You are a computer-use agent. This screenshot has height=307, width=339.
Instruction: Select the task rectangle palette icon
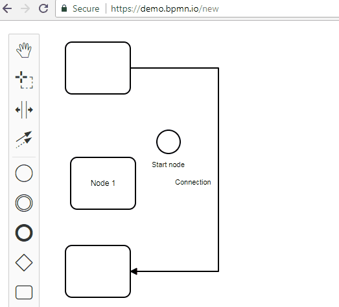(x=24, y=293)
